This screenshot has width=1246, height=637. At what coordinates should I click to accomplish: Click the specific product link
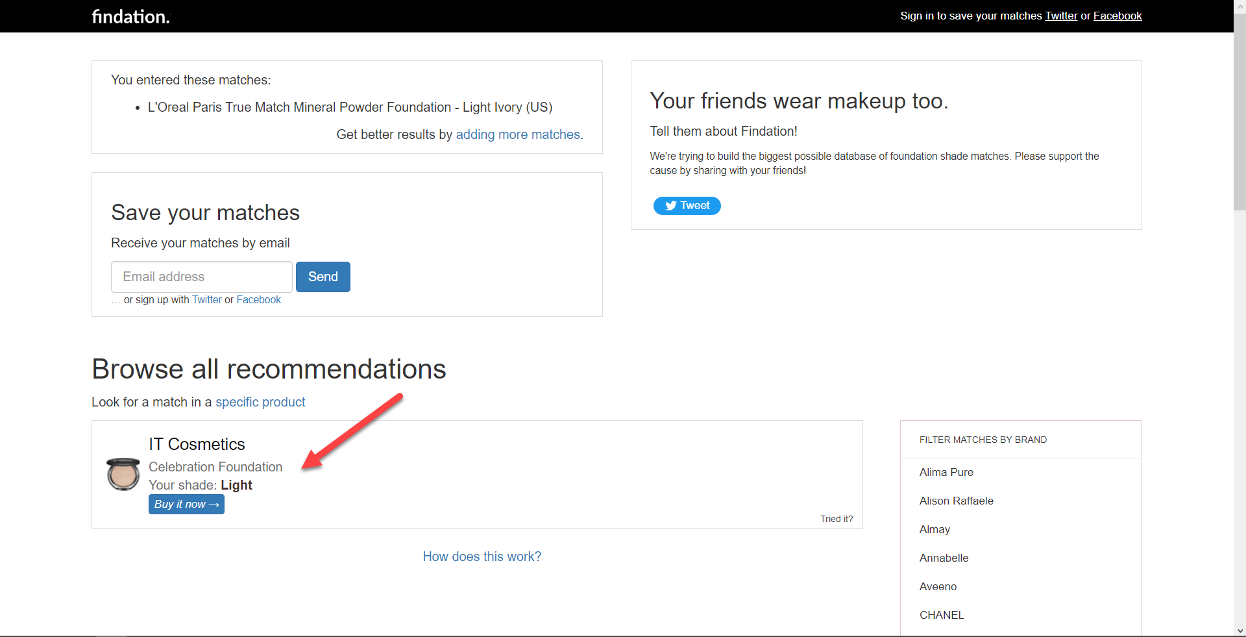click(x=260, y=402)
